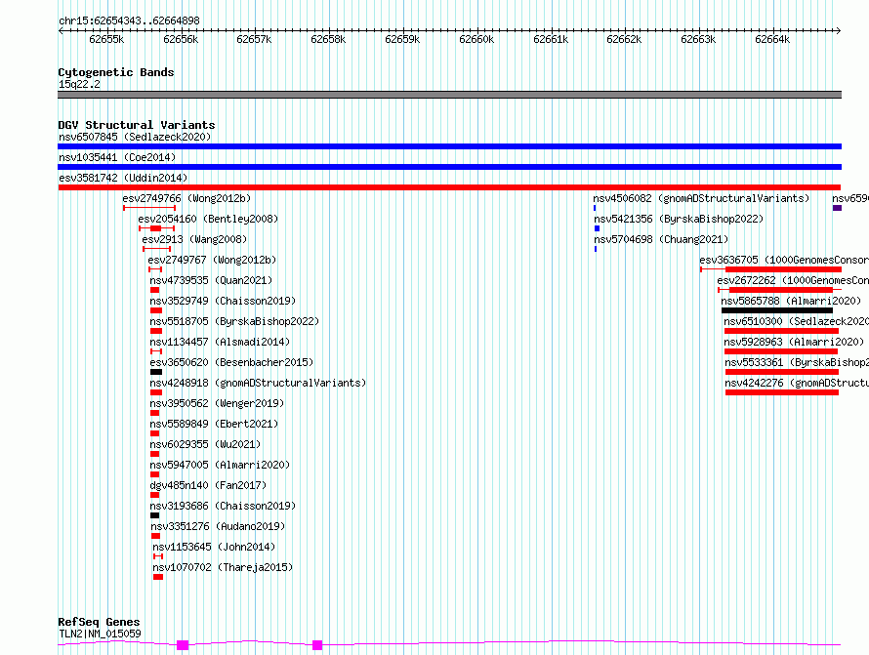Click the first magenta TLN2 exon block

pyautogui.click(x=183, y=645)
